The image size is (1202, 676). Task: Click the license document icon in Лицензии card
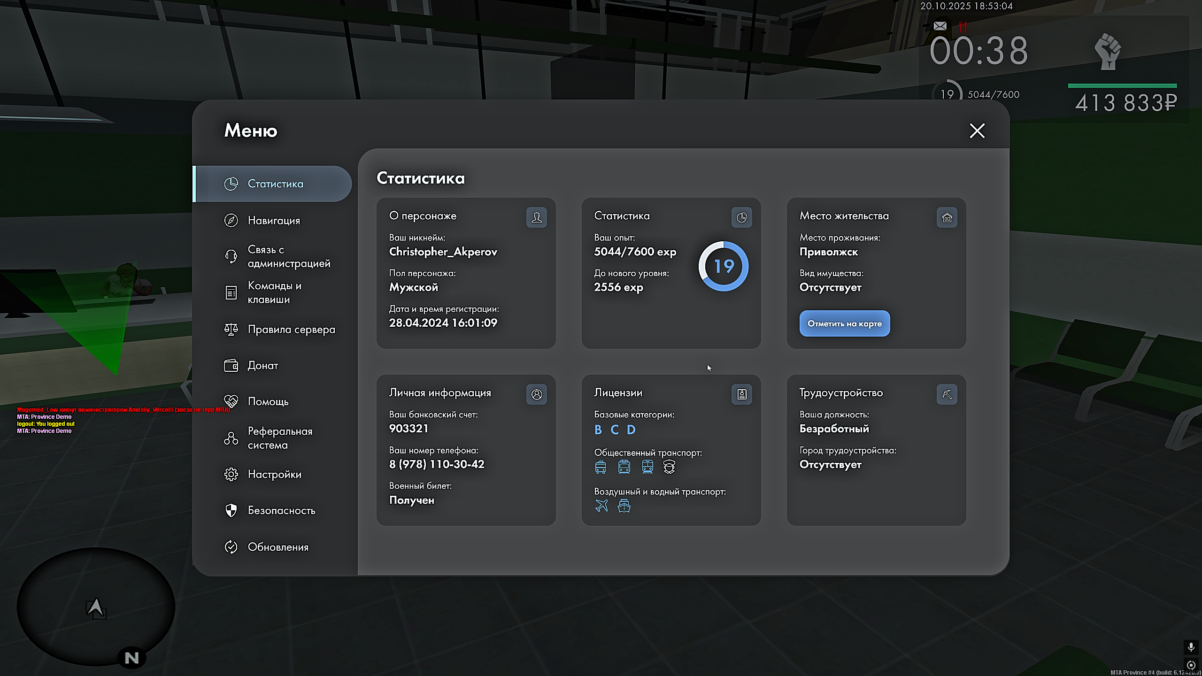coord(741,394)
